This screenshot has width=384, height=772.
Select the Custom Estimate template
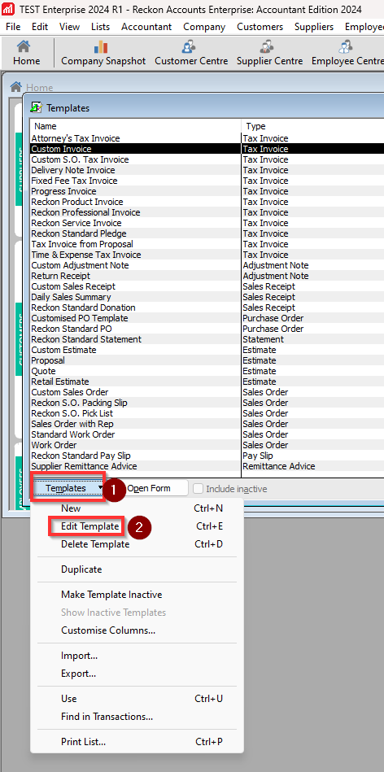click(x=207, y=350)
